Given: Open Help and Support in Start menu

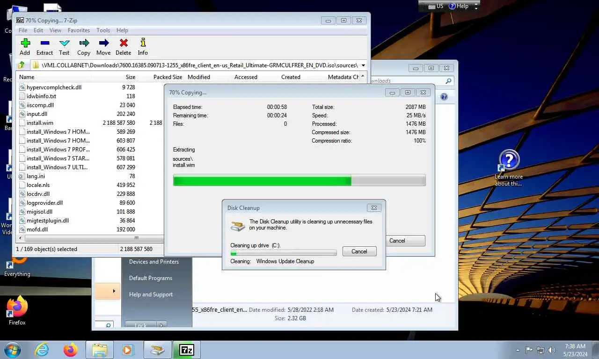Looking at the screenshot, I should 151,294.
